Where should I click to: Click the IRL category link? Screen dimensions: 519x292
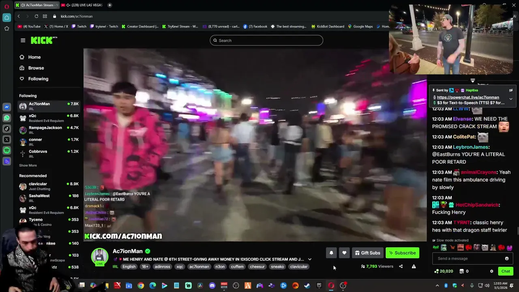[116, 266]
